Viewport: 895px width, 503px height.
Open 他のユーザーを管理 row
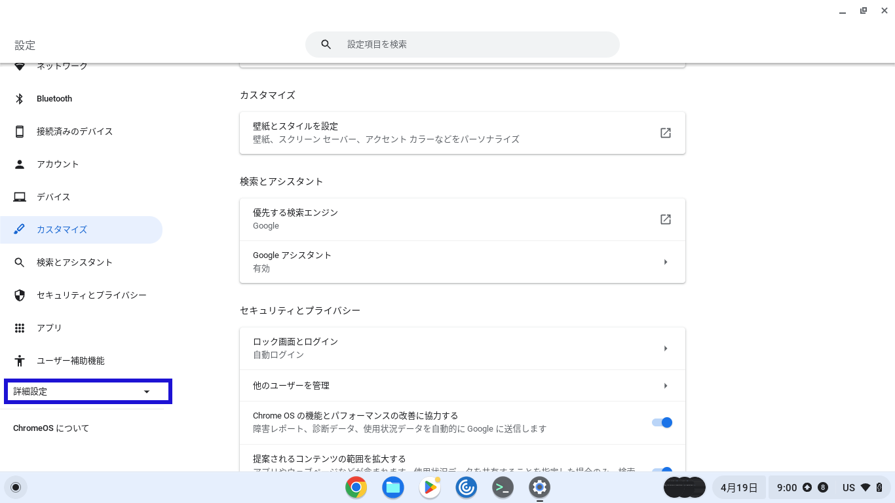tap(462, 386)
